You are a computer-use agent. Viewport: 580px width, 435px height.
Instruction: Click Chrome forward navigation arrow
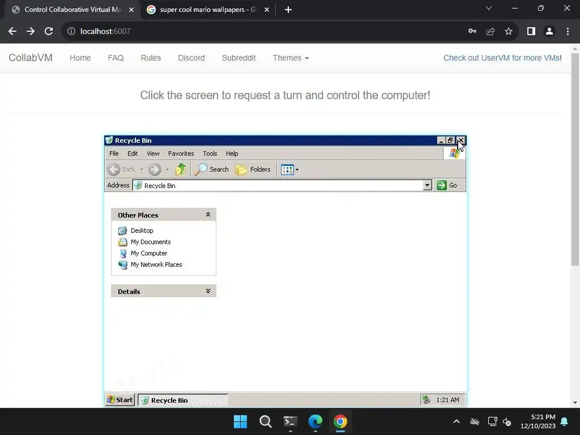coord(31,32)
